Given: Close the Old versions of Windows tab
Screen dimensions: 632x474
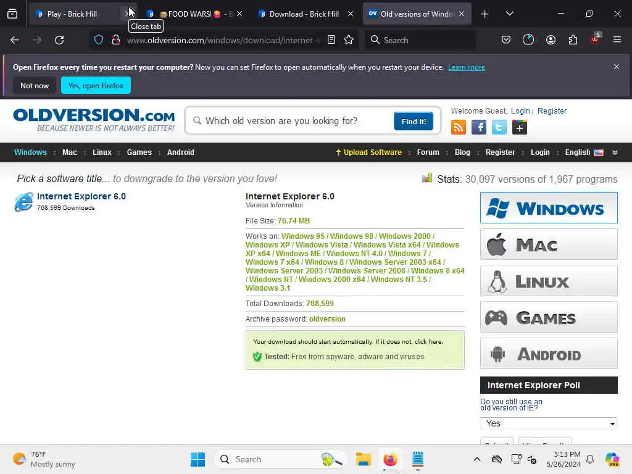Looking at the screenshot, I should point(462,14).
